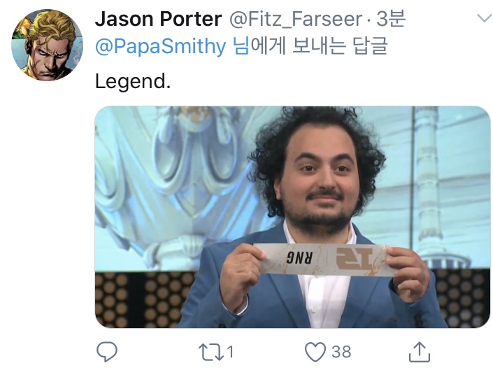Open Jason Porter's comic-style profile avatar
Screen dimensions: 493x368
click(47, 45)
